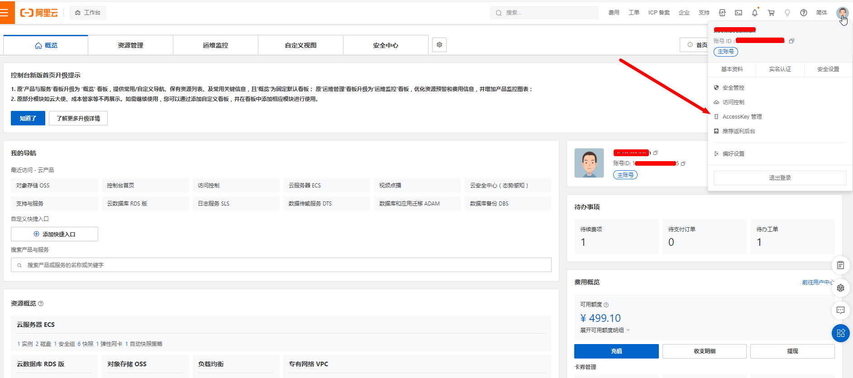Open the API tools icon

point(722,13)
